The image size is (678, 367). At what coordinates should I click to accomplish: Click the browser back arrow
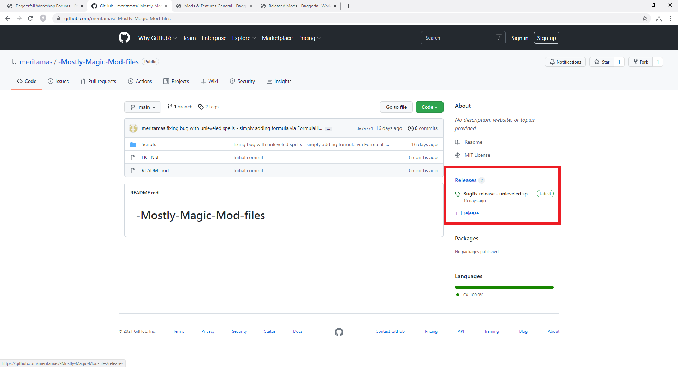click(8, 18)
